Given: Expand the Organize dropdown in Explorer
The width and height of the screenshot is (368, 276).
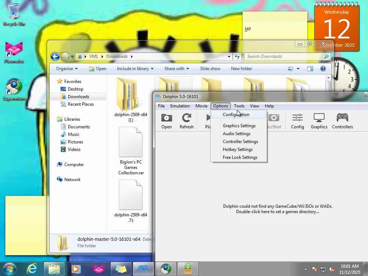Looking at the screenshot, I should tap(66, 69).
